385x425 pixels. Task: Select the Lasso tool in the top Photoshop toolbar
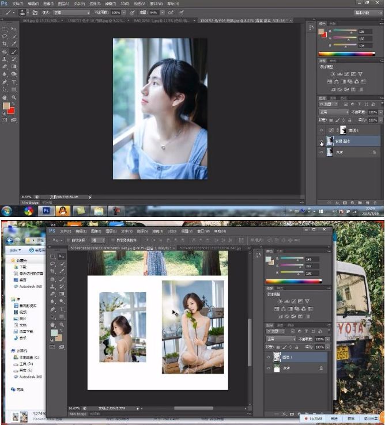[x=5, y=35]
